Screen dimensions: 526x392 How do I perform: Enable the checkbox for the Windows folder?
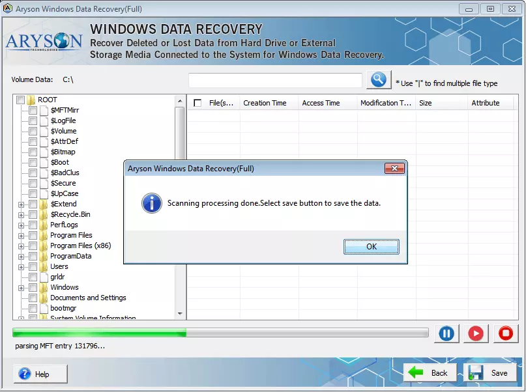point(33,287)
